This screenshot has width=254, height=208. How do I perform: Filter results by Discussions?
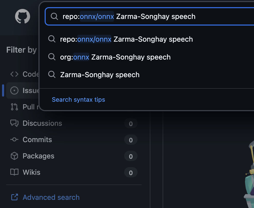click(42, 123)
